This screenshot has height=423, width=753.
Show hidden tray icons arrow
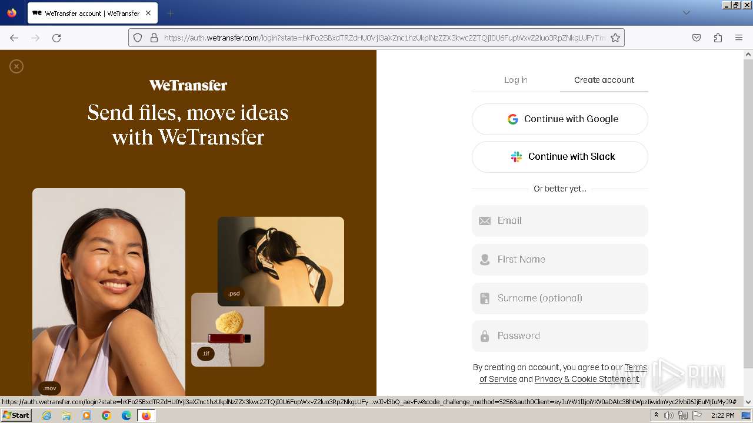[x=656, y=415]
